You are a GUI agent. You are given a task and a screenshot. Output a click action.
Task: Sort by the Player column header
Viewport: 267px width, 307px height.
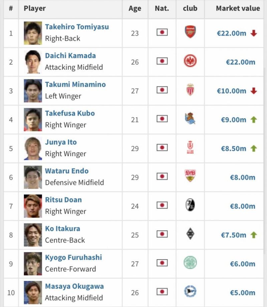coord(35,9)
